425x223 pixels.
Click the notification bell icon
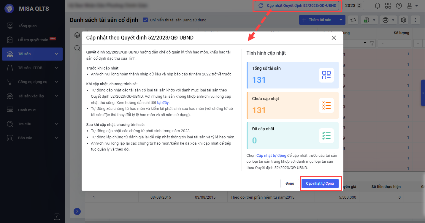378,6
